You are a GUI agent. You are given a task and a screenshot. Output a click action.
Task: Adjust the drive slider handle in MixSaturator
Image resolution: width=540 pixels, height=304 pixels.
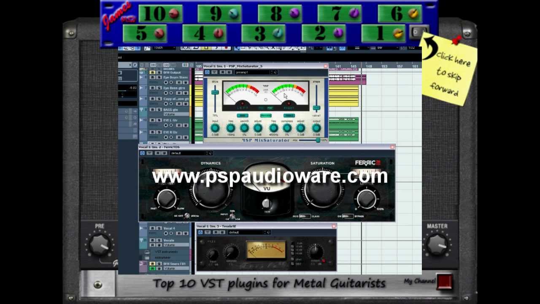[x=215, y=92]
